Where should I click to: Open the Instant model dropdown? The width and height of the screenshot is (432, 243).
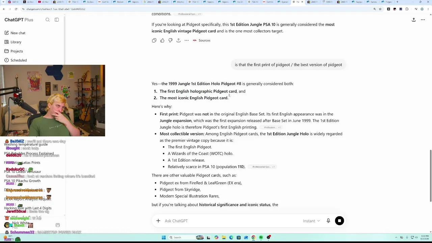coord(311,221)
